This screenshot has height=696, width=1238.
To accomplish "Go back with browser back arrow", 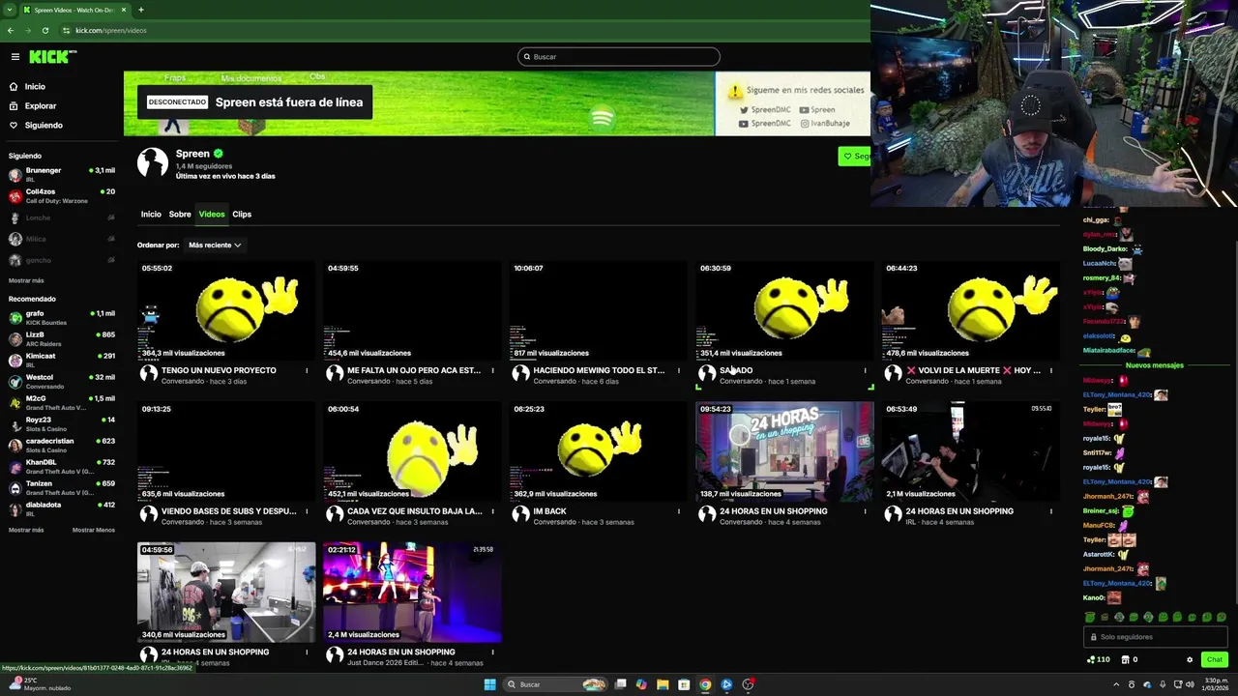I will (11, 30).
